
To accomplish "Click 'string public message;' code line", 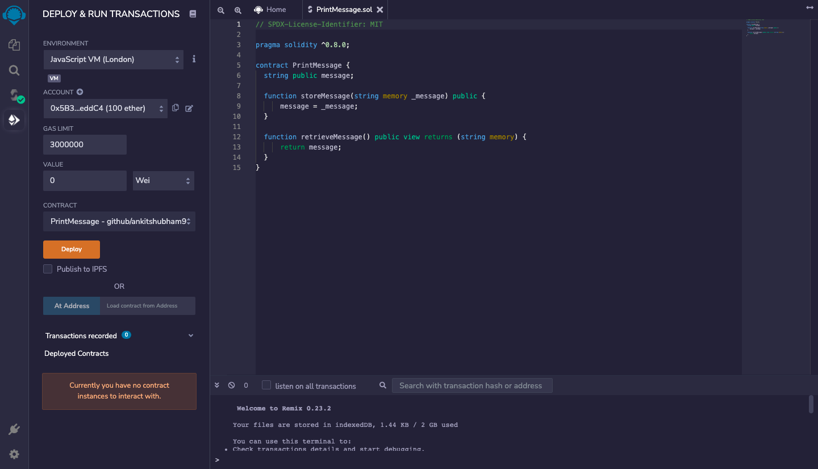I will [309, 75].
